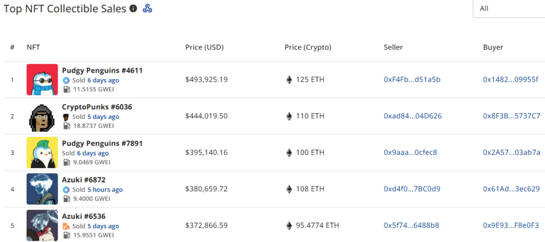This screenshot has width=545, height=242.
Task: Open the '6 days ago' link for Pudgy Penguins #7891
Action: [x=93, y=153]
